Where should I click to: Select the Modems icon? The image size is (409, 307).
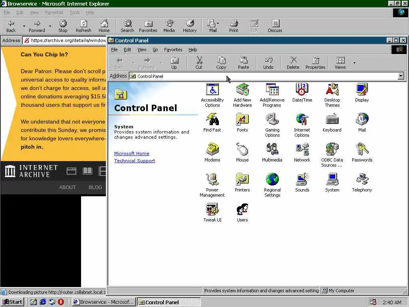(x=212, y=153)
